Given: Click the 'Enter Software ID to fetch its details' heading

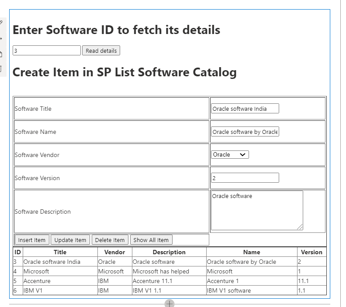Looking at the screenshot, I should tap(117, 30).
